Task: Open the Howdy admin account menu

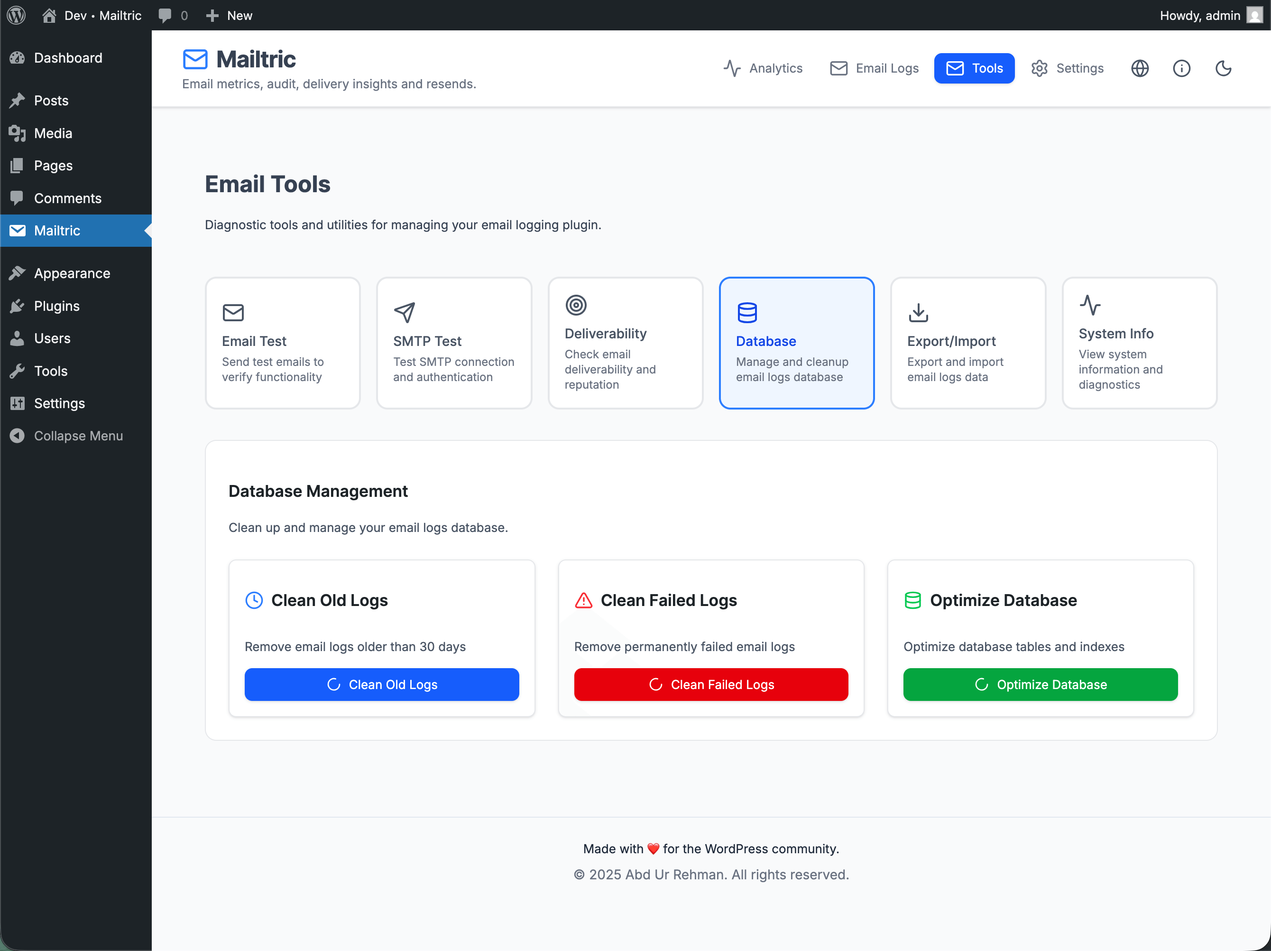Action: 1209,15
